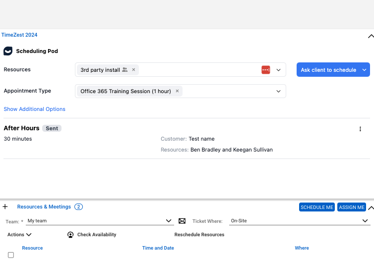Click Ask client to schedule button
The width and height of the screenshot is (374, 260).
[328, 70]
